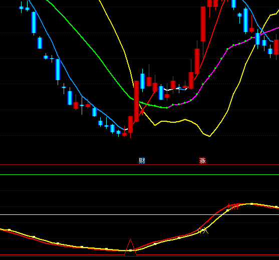Click the red buy arrow on chart

142,112
